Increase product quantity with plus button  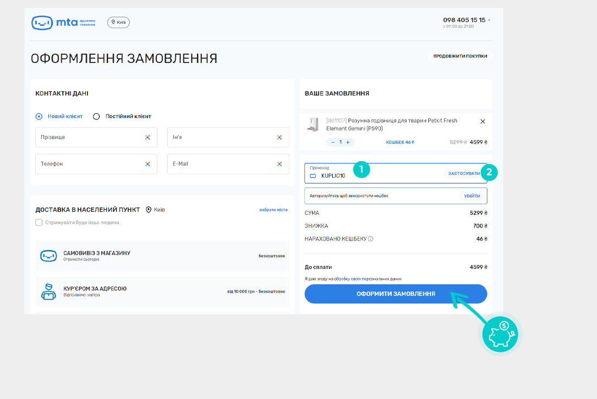tap(348, 142)
